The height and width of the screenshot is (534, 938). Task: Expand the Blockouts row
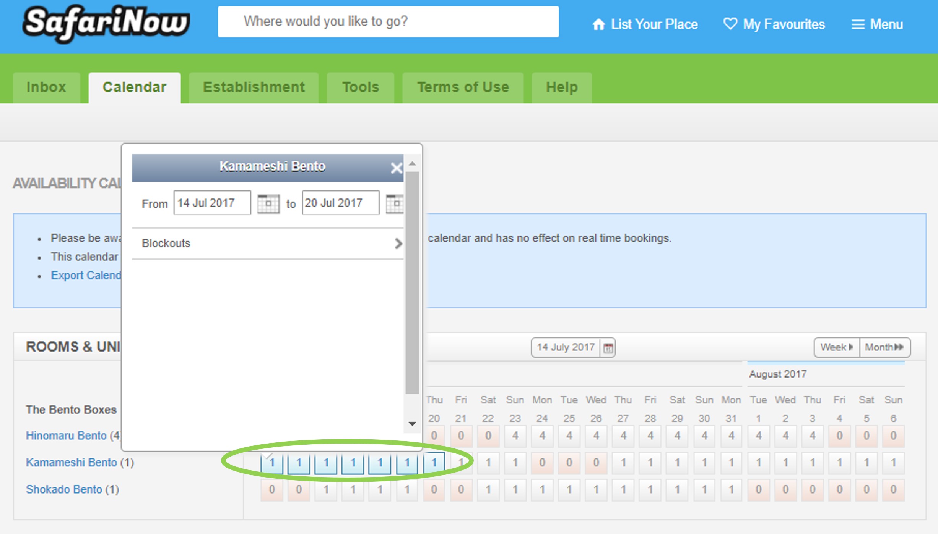(268, 244)
